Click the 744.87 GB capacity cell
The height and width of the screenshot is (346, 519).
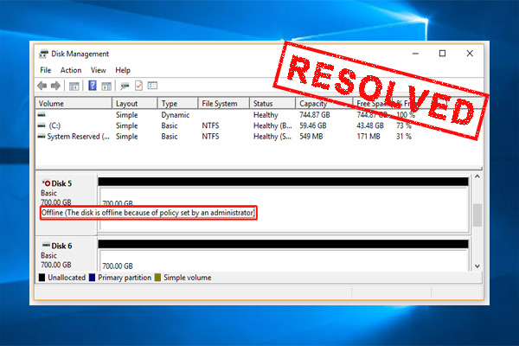click(315, 115)
